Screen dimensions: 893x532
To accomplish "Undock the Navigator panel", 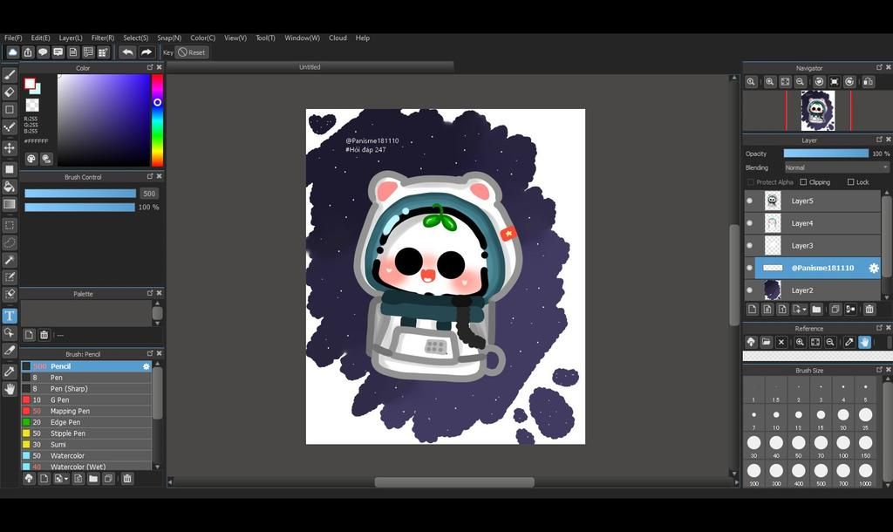I will (879, 67).
